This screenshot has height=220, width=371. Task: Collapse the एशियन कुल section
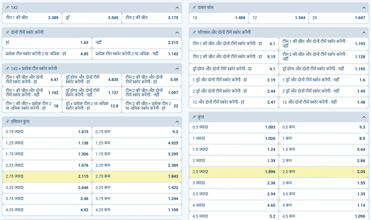(177, 122)
